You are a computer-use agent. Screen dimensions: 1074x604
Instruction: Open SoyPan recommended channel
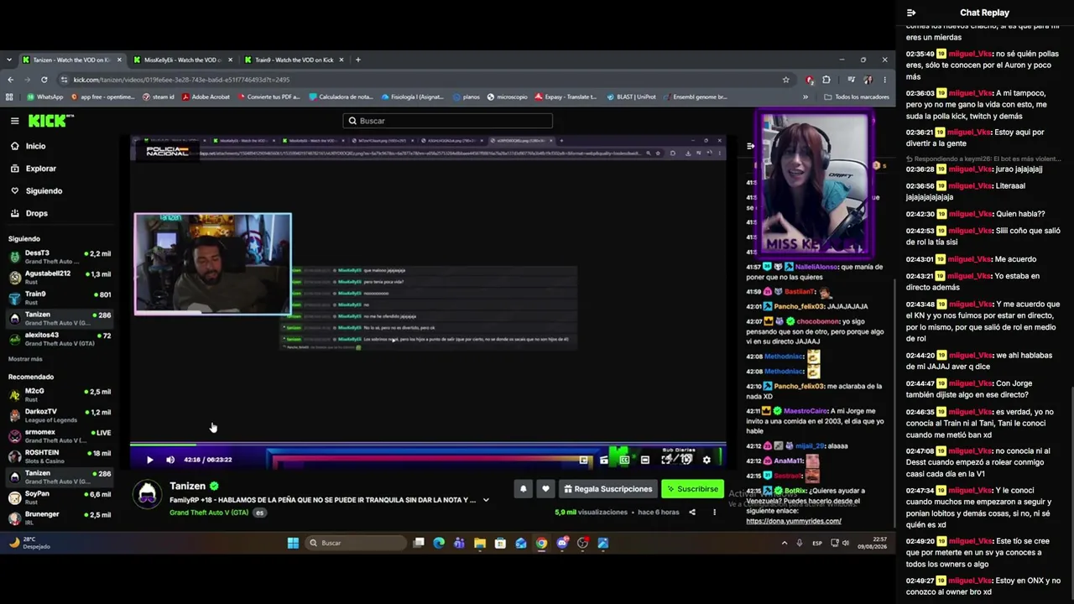coord(60,497)
